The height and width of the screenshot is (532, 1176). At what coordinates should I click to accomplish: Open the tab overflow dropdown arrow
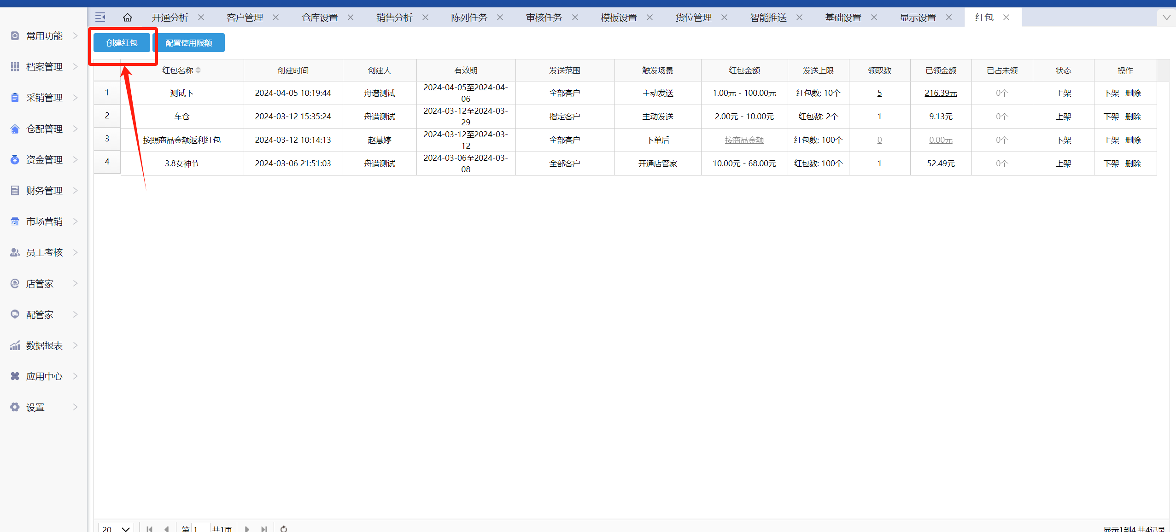1166,18
